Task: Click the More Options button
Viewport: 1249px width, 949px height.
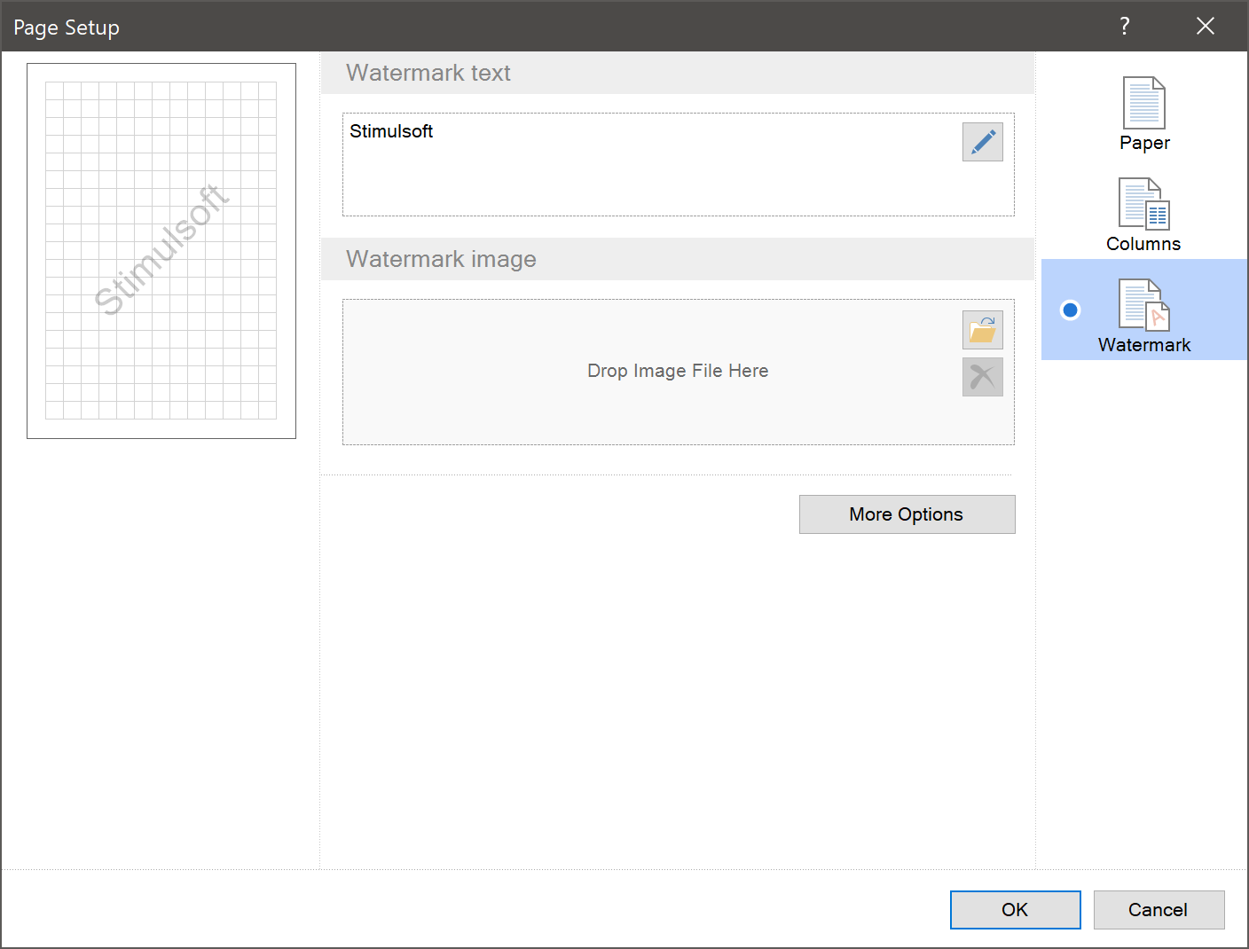Action: 907,514
